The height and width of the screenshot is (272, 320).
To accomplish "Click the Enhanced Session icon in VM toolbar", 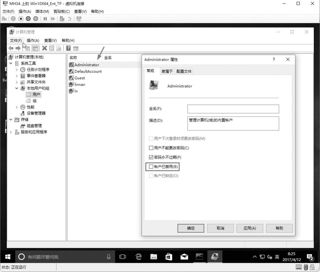I will coord(79,19).
